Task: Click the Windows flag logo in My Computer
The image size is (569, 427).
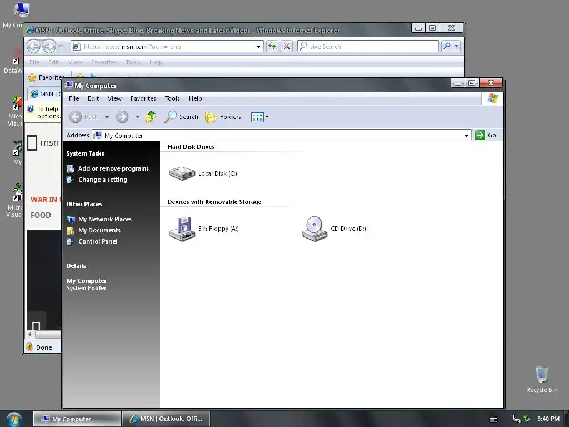Action: (x=492, y=98)
